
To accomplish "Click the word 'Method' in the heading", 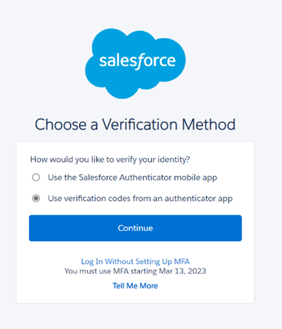I will (208, 125).
